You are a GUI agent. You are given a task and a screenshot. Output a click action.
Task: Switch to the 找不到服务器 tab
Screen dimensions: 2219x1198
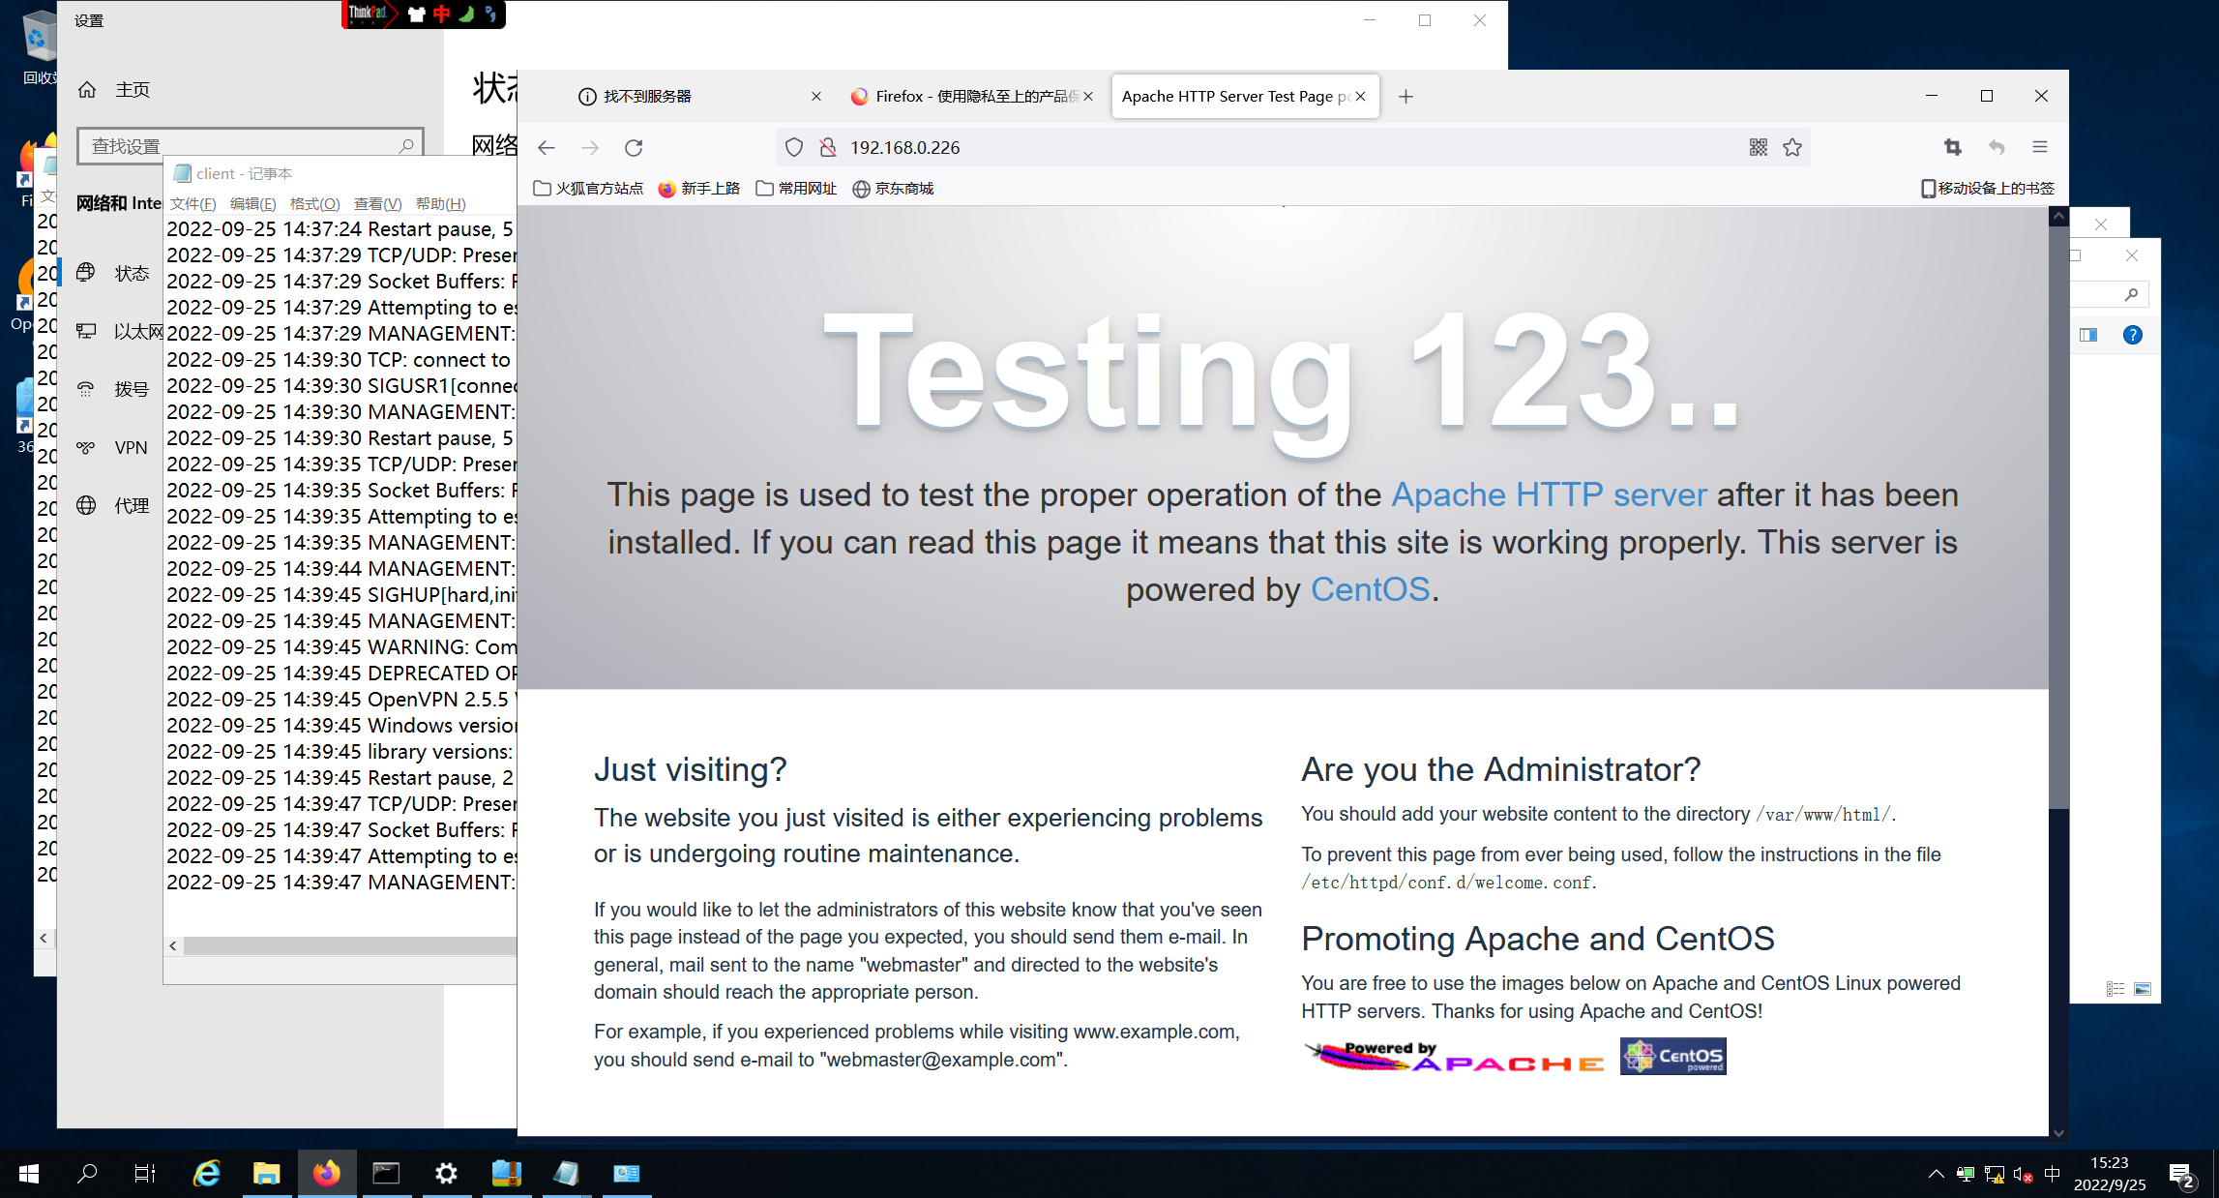coord(648,97)
